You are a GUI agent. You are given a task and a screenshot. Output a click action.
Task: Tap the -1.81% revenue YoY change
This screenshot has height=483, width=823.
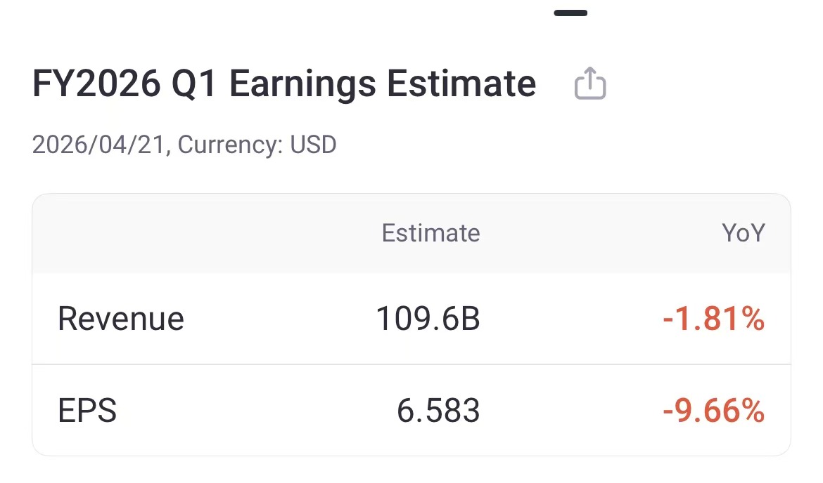(x=713, y=319)
